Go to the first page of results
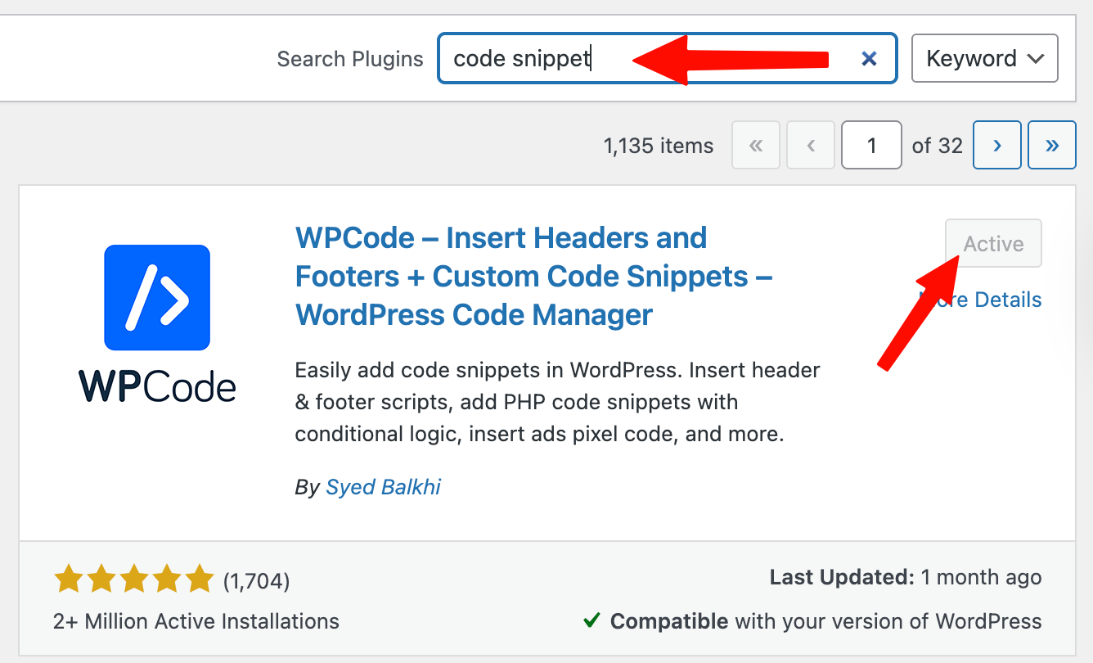This screenshot has height=663, width=1093. point(756,146)
